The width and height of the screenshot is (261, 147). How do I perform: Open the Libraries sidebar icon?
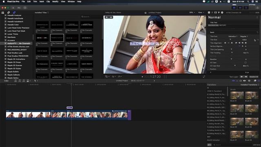3,13
